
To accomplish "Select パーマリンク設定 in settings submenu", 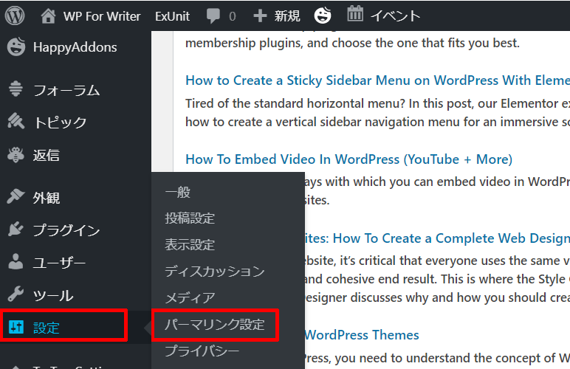I will point(214,324).
